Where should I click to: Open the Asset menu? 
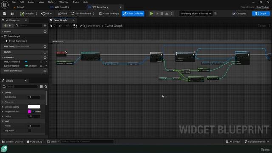click(31, 2)
